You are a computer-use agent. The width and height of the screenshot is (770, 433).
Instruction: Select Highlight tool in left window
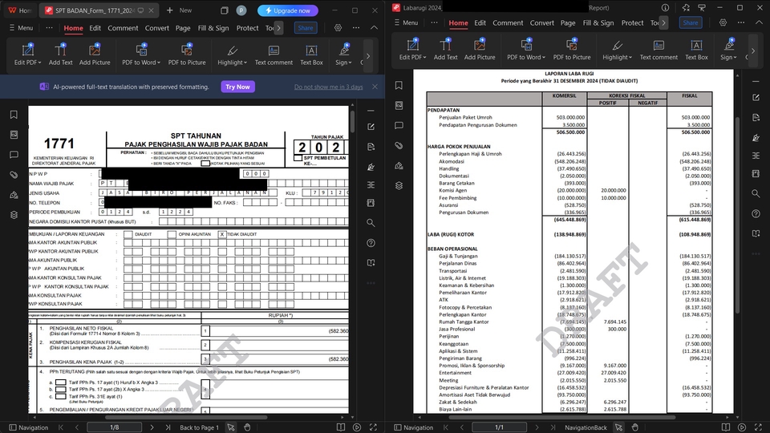pyautogui.click(x=233, y=54)
